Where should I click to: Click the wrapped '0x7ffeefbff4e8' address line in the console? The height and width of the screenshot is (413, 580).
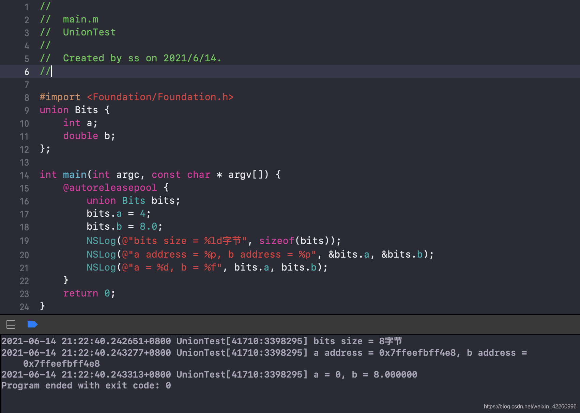coord(61,364)
